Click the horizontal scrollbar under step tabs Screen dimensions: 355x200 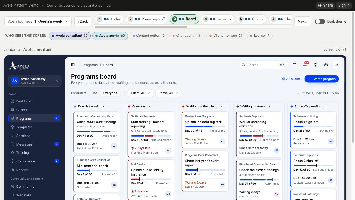(x=141, y=27)
